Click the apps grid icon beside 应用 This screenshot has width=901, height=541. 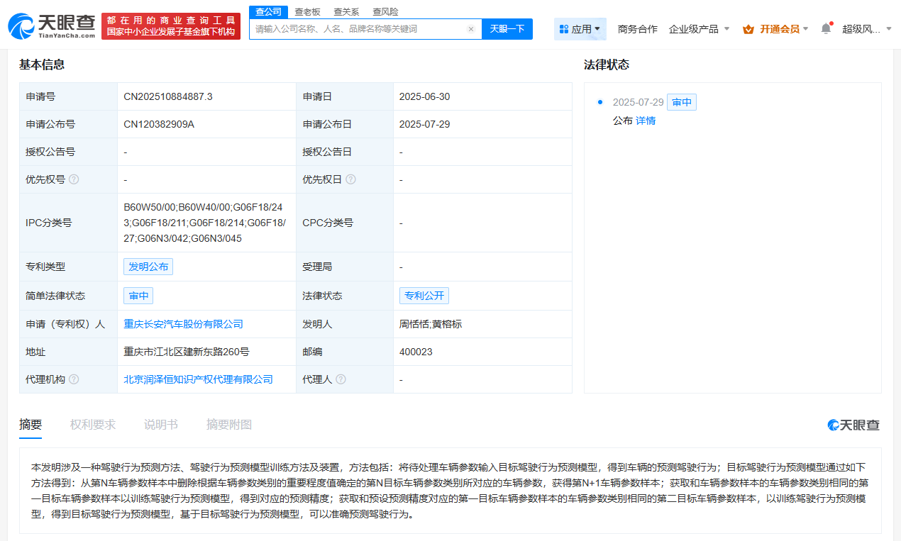(x=563, y=28)
